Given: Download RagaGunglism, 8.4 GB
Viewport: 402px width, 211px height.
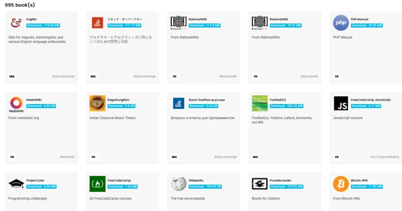Looking at the screenshot, I should click(121, 106).
